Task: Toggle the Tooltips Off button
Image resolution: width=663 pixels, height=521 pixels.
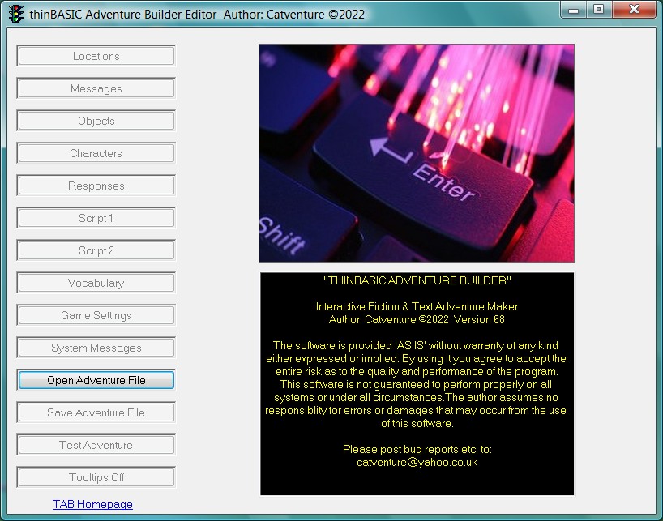Action: pos(96,477)
